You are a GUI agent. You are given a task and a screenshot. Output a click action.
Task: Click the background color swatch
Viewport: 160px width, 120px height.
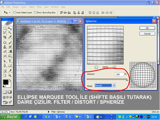tap(10, 85)
